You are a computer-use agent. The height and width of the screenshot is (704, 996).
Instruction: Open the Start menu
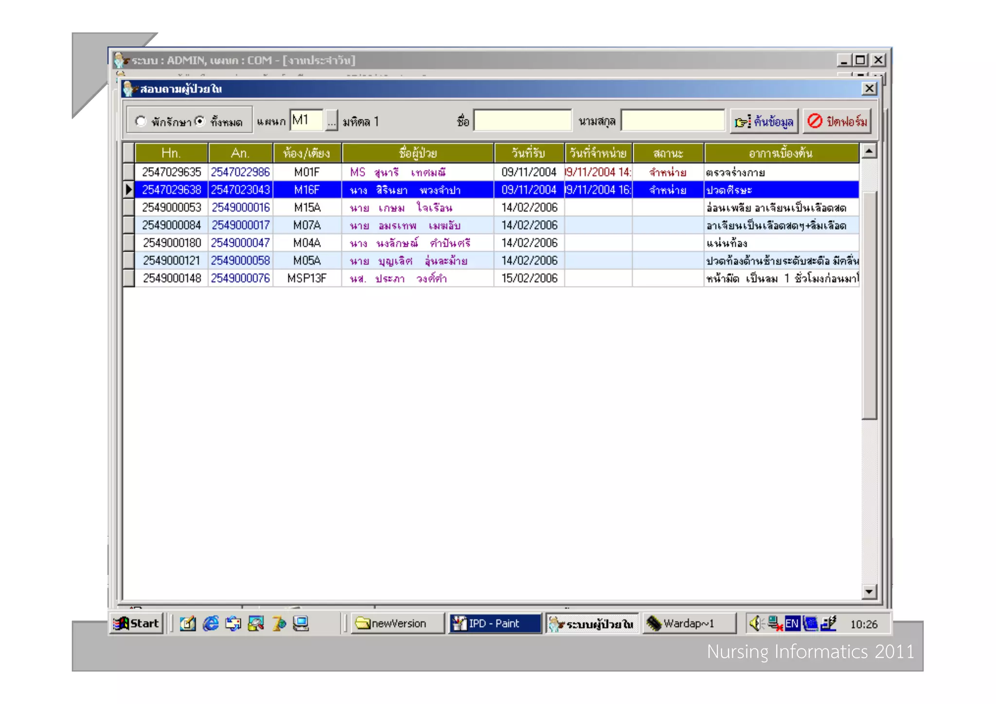pos(137,623)
